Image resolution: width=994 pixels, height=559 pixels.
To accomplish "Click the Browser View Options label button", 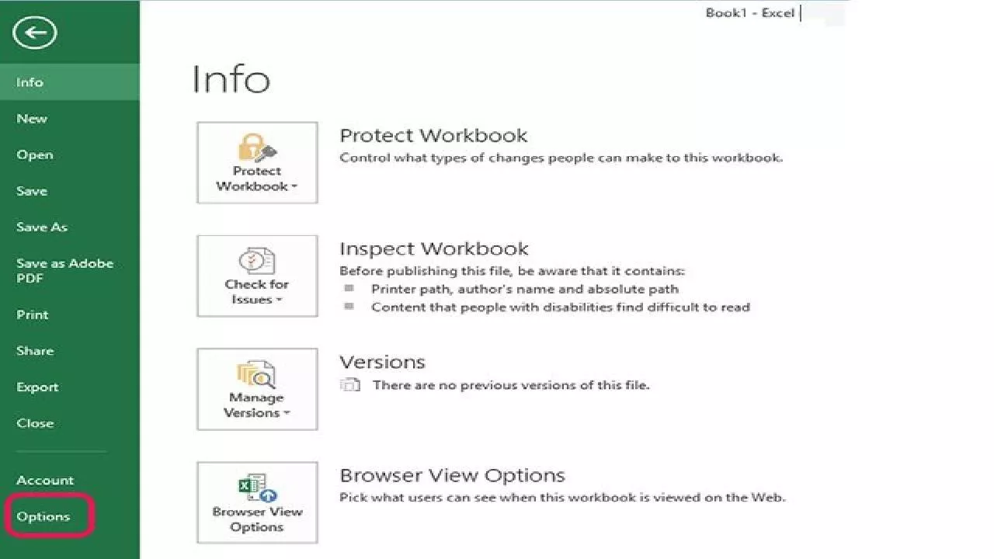I will pyautogui.click(x=257, y=502).
